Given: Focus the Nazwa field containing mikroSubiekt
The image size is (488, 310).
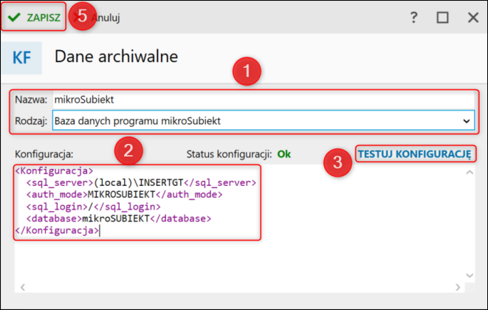Looking at the screenshot, I should (264, 100).
